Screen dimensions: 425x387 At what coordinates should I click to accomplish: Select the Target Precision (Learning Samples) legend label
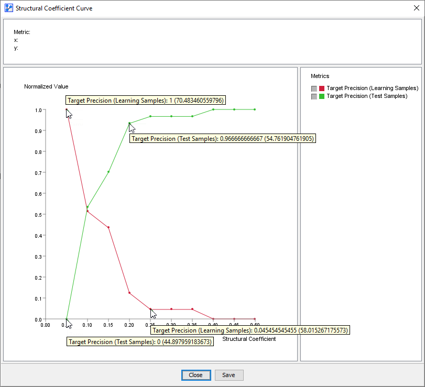point(372,89)
